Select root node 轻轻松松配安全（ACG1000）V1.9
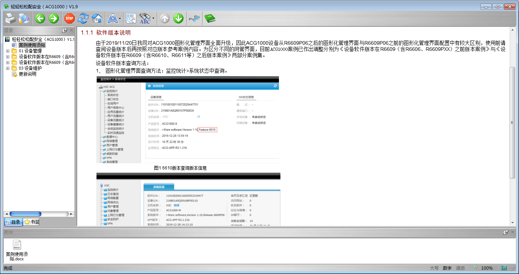 [43, 39]
